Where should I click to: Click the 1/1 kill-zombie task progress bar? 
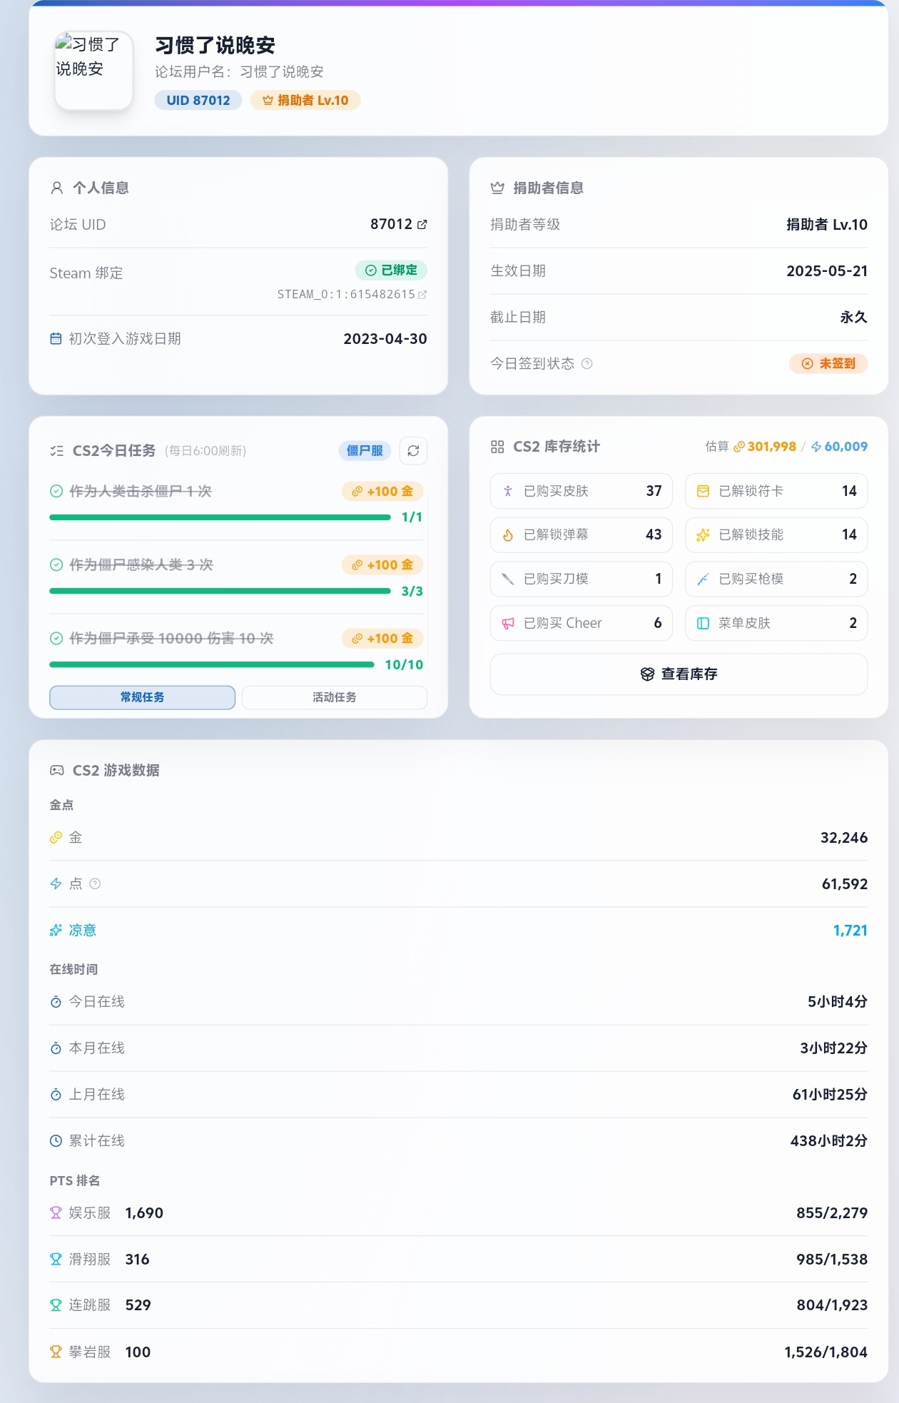220,517
